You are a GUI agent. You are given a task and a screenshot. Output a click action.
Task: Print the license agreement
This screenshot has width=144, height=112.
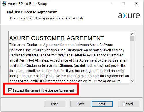coord(55,104)
